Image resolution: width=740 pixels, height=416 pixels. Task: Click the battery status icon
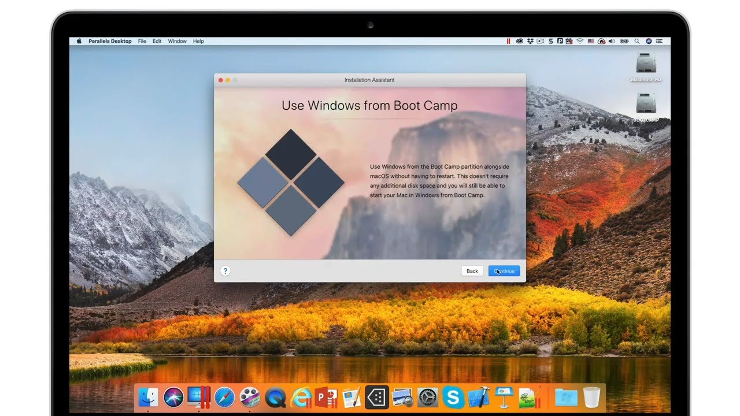(x=624, y=41)
